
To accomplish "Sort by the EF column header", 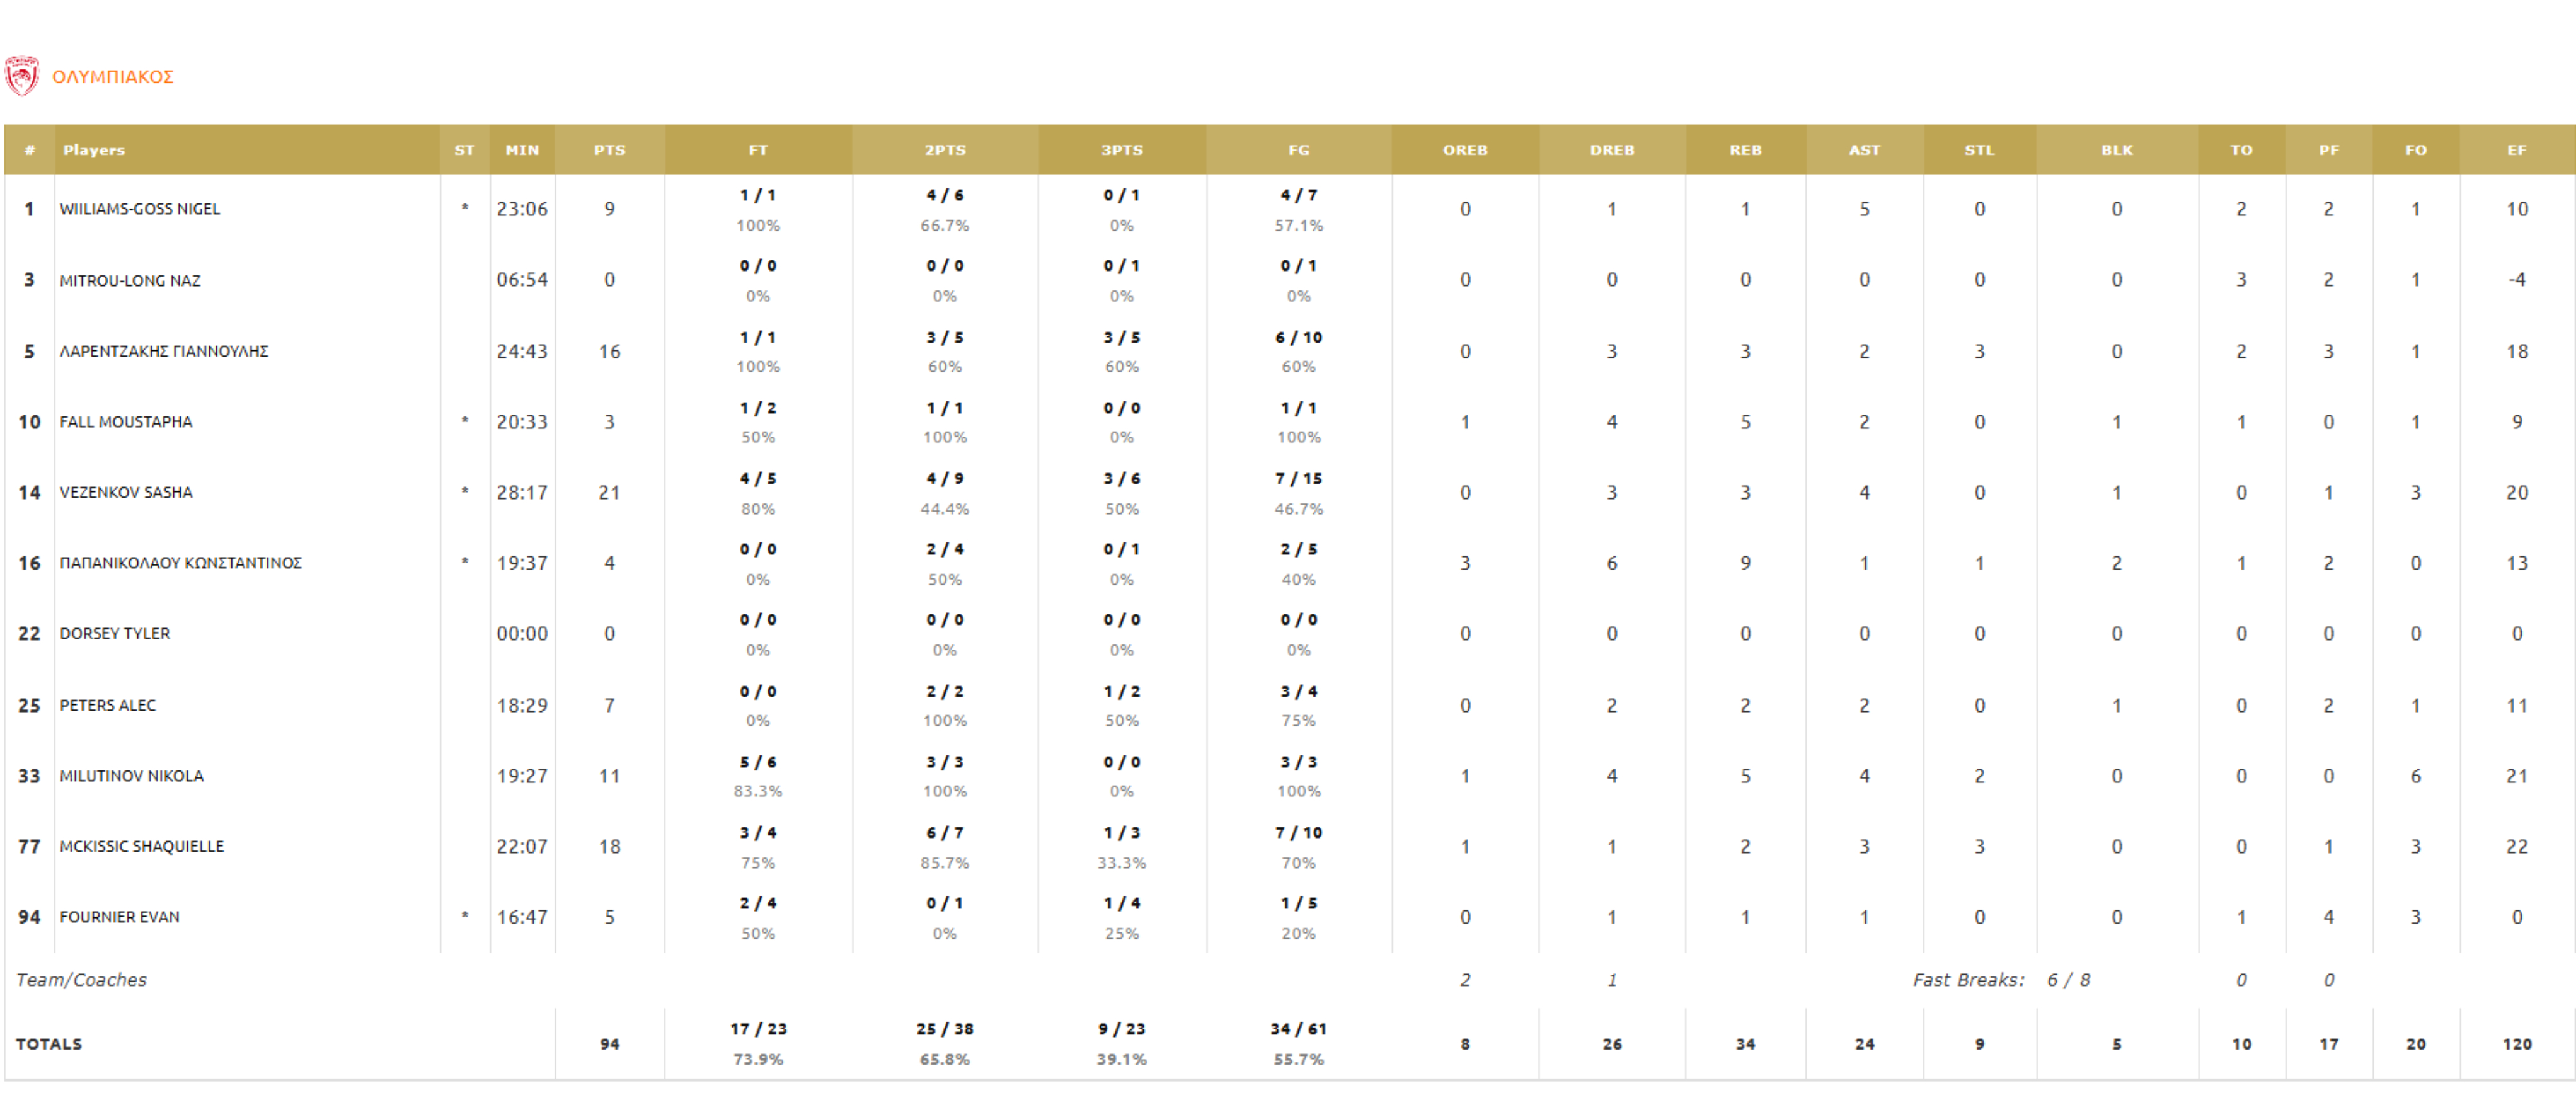I will [x=2516, y=150].
